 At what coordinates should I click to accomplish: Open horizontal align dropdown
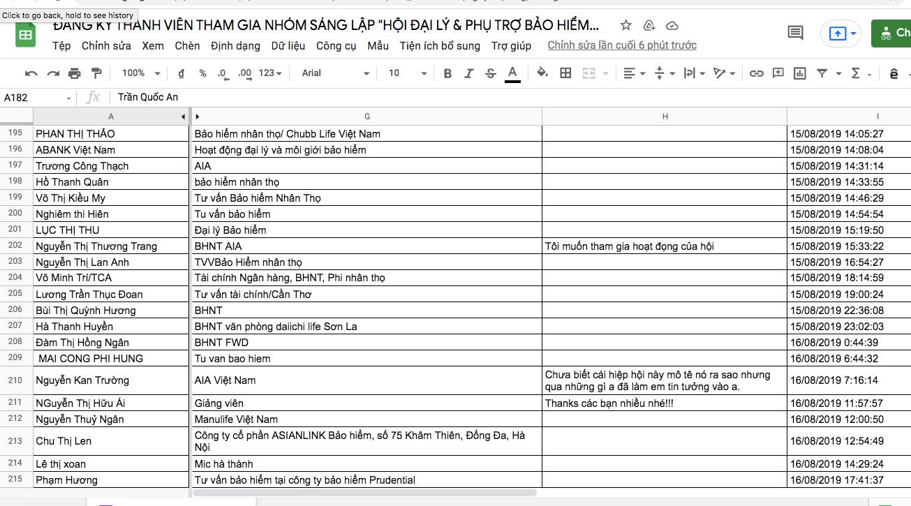(634, 73)
